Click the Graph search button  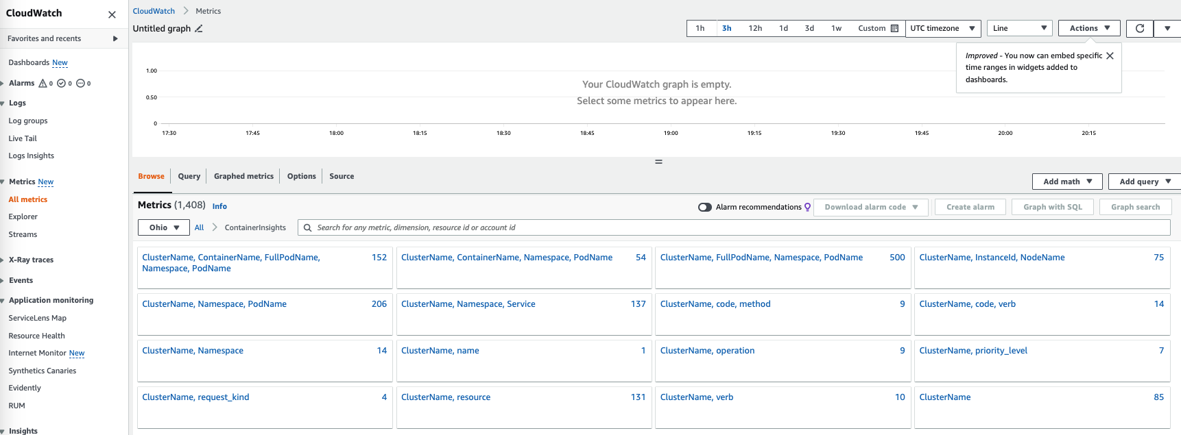pyautogui.click(x=1136, y=207)
